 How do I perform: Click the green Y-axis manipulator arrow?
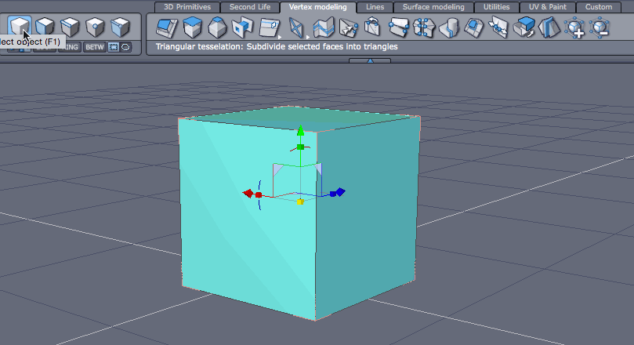300,130
